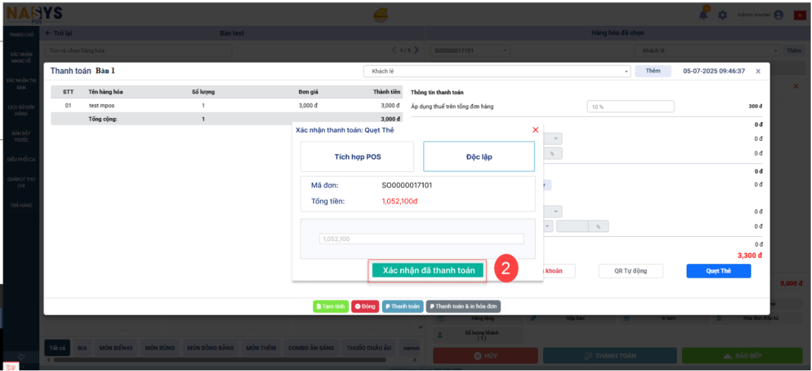The width and height of the screenshot is (812, 371).
Task: Close the Thanh toán dialog with gray X
Action: 757,71
